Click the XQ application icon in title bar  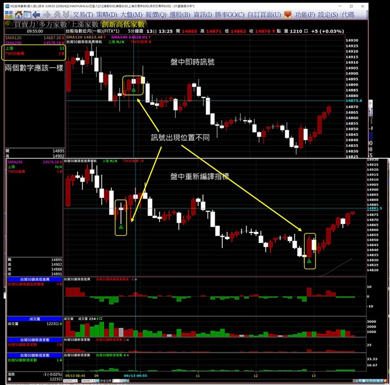pyautogui.click(x=3, y=4)
